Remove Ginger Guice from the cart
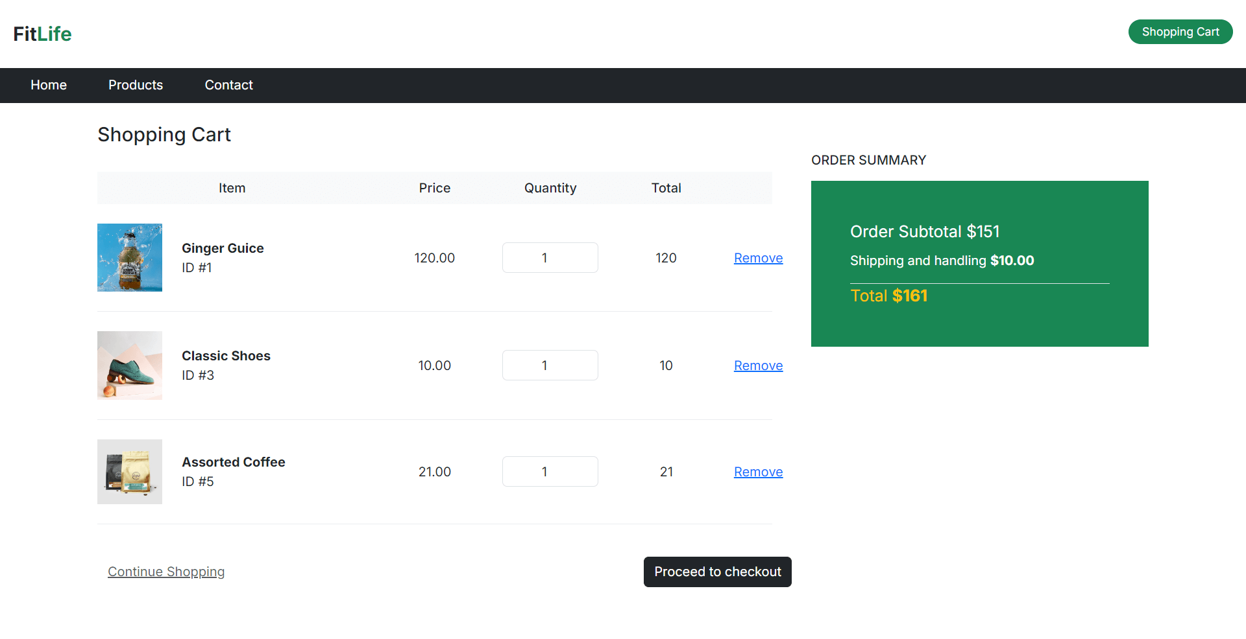Image resolution: width=1246 pixels, height=639 pixels. pyautogui.click(x=758, y=258)
